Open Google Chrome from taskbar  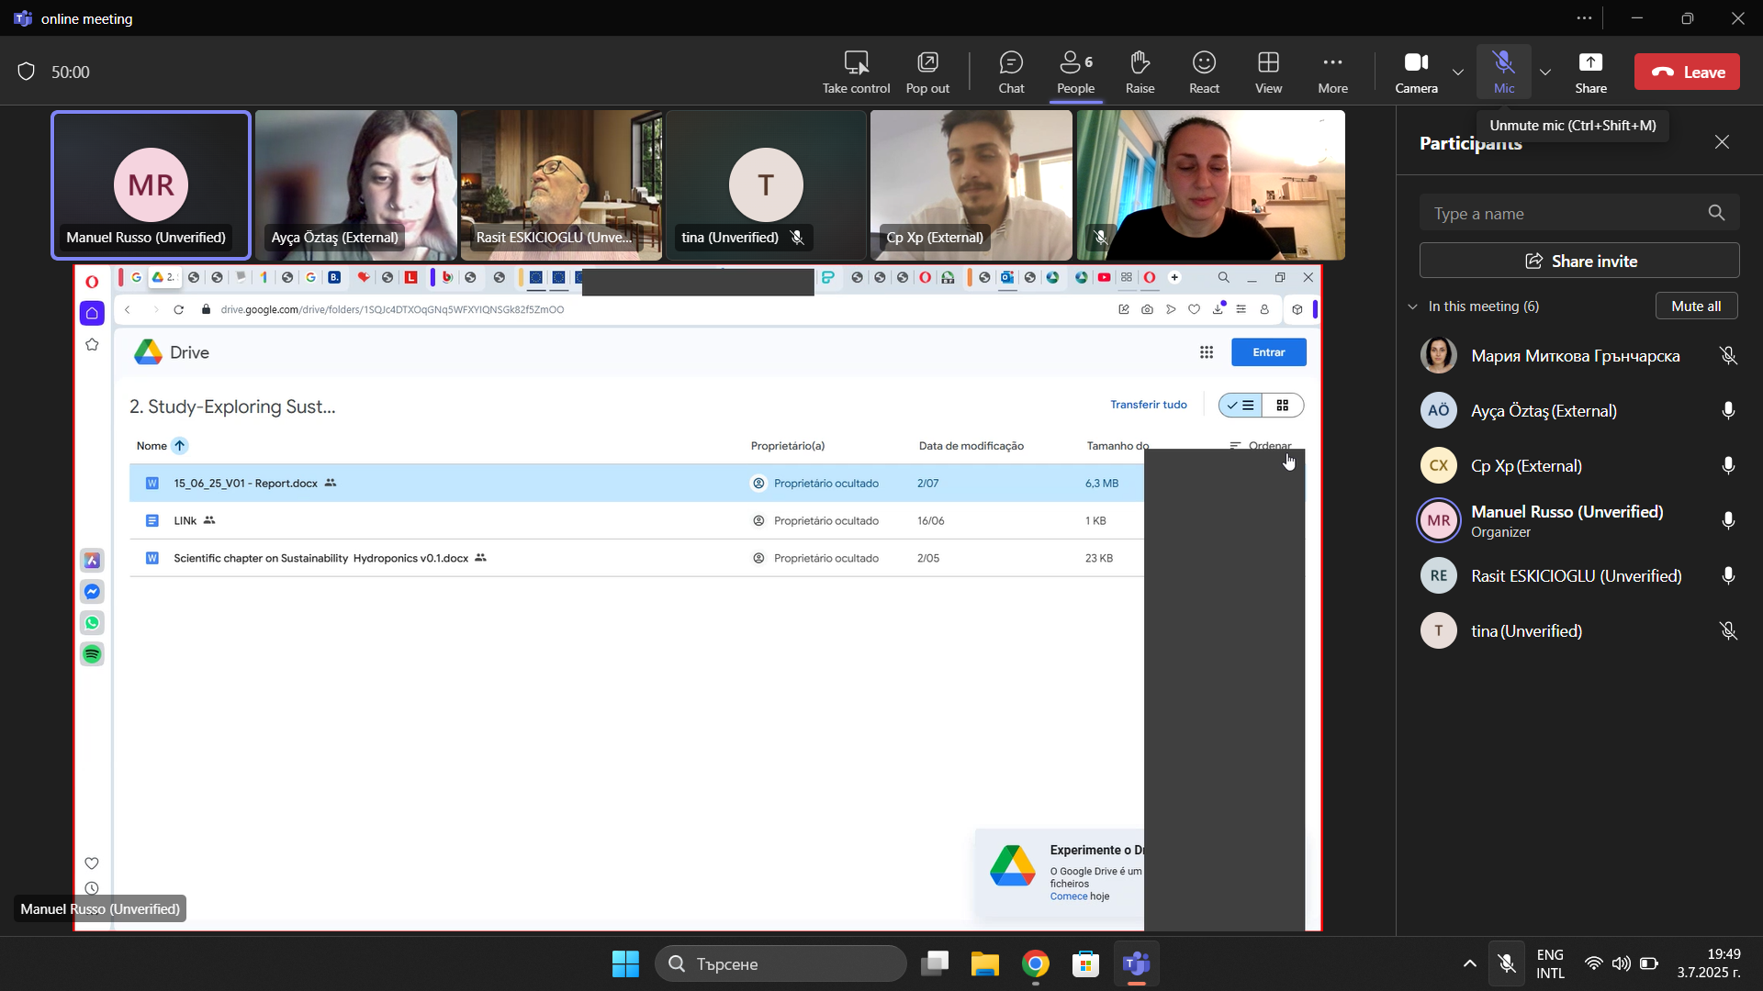(1035, 963)
